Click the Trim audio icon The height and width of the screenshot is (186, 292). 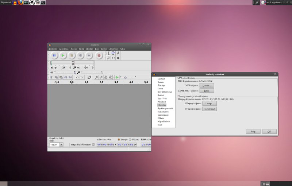[66, 77]
